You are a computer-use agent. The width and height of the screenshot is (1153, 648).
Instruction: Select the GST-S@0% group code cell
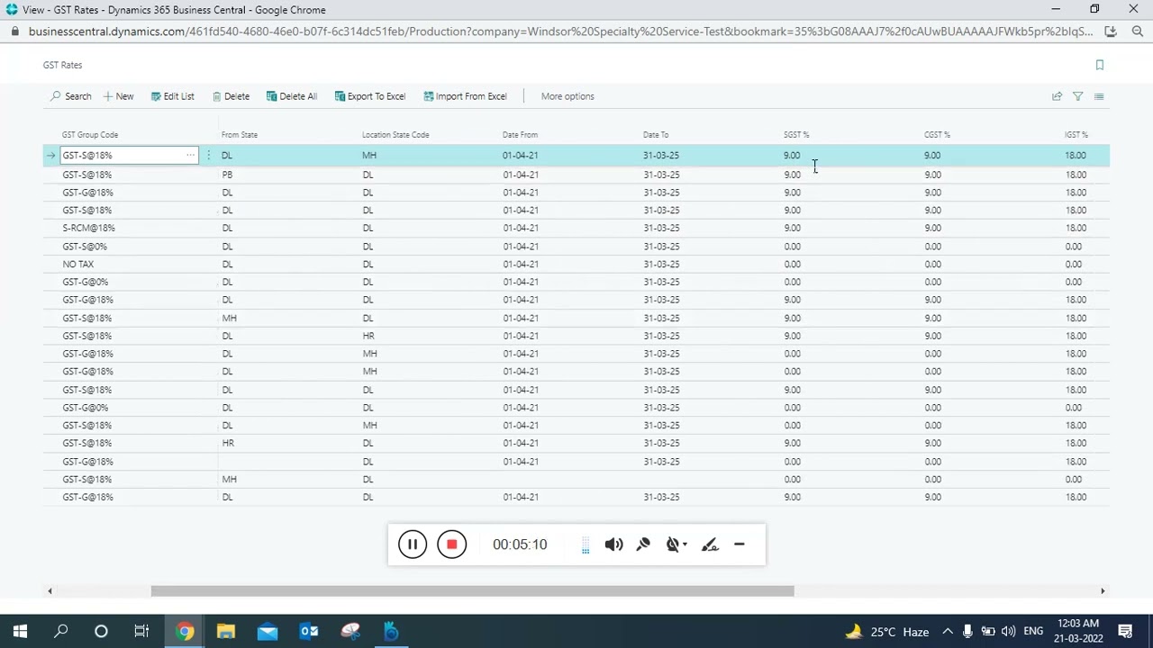tap(85, 247)
